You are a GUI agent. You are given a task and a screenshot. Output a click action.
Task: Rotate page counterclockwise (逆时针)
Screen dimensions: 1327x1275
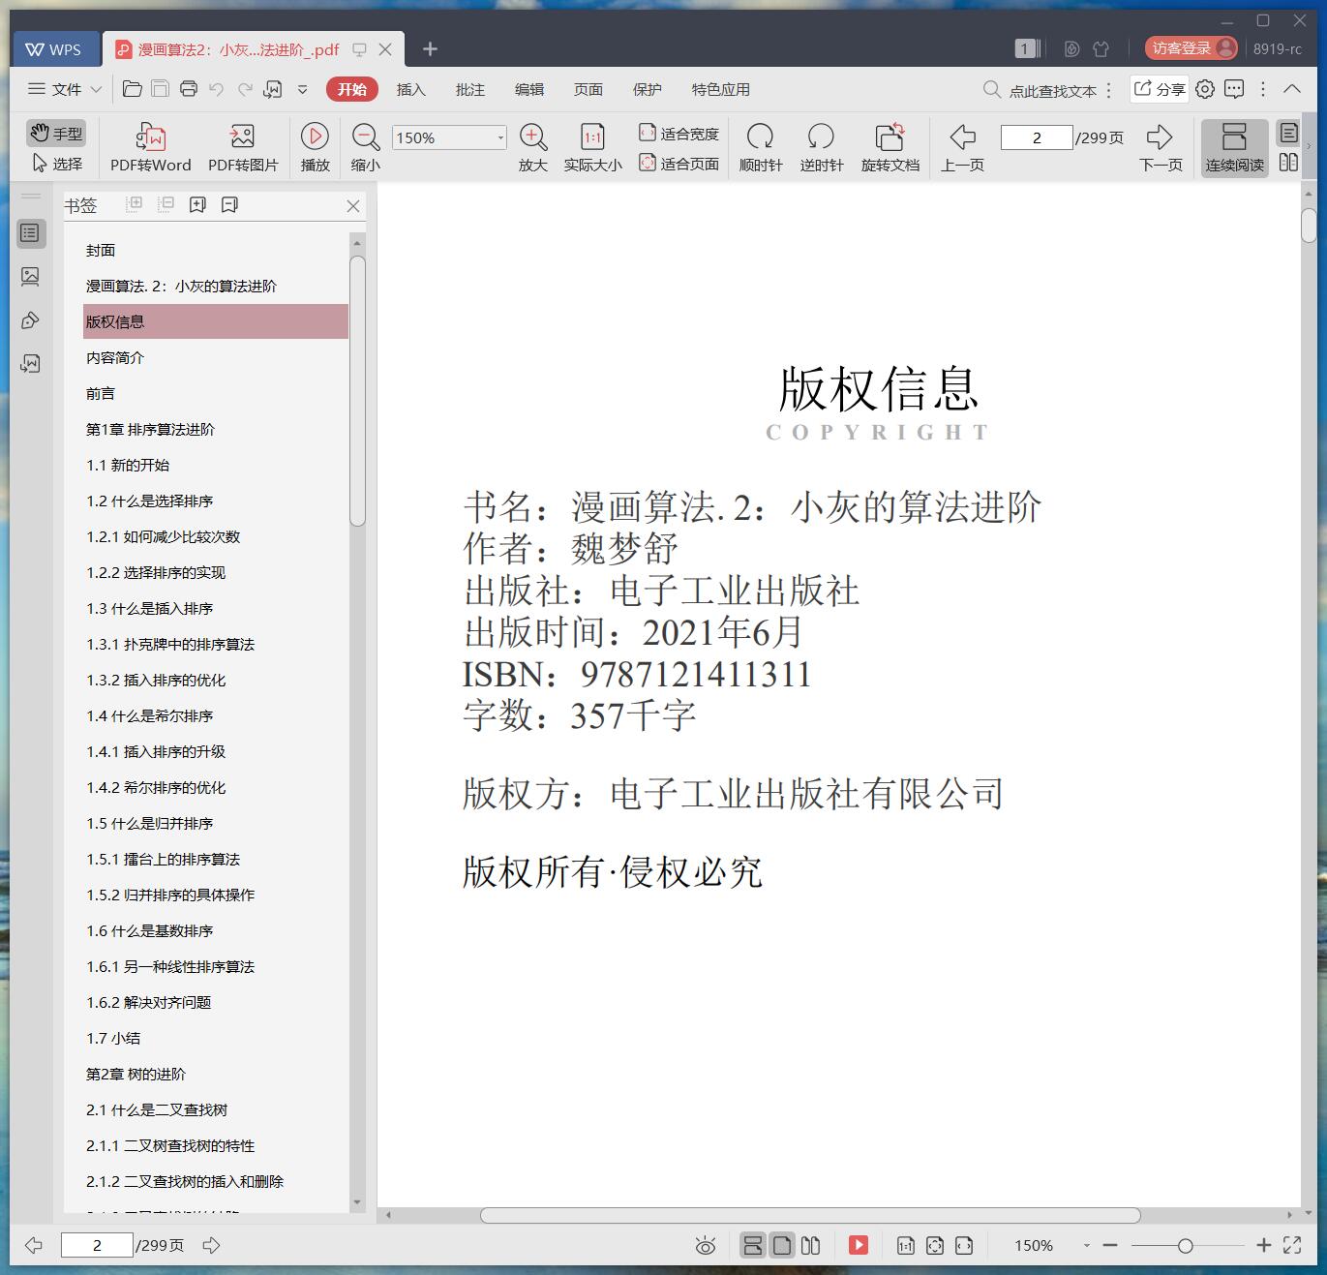click(x=822, y=147)
